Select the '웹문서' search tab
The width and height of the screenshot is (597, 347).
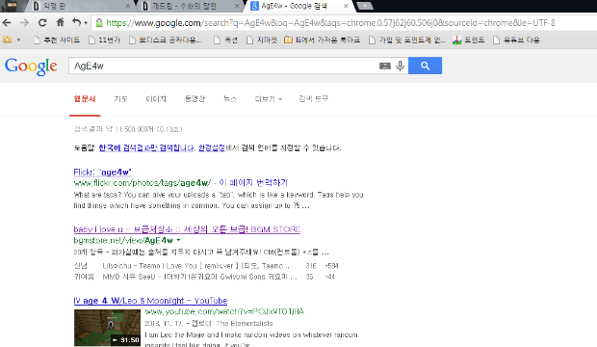pyautogui.click(x=85, y=99)
